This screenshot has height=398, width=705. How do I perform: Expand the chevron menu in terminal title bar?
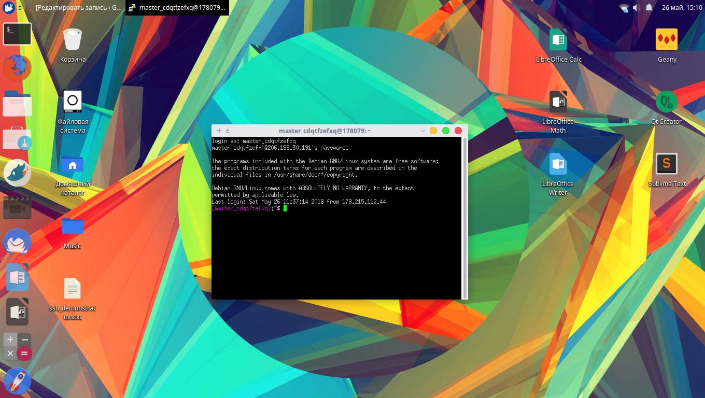coord(423,131)
